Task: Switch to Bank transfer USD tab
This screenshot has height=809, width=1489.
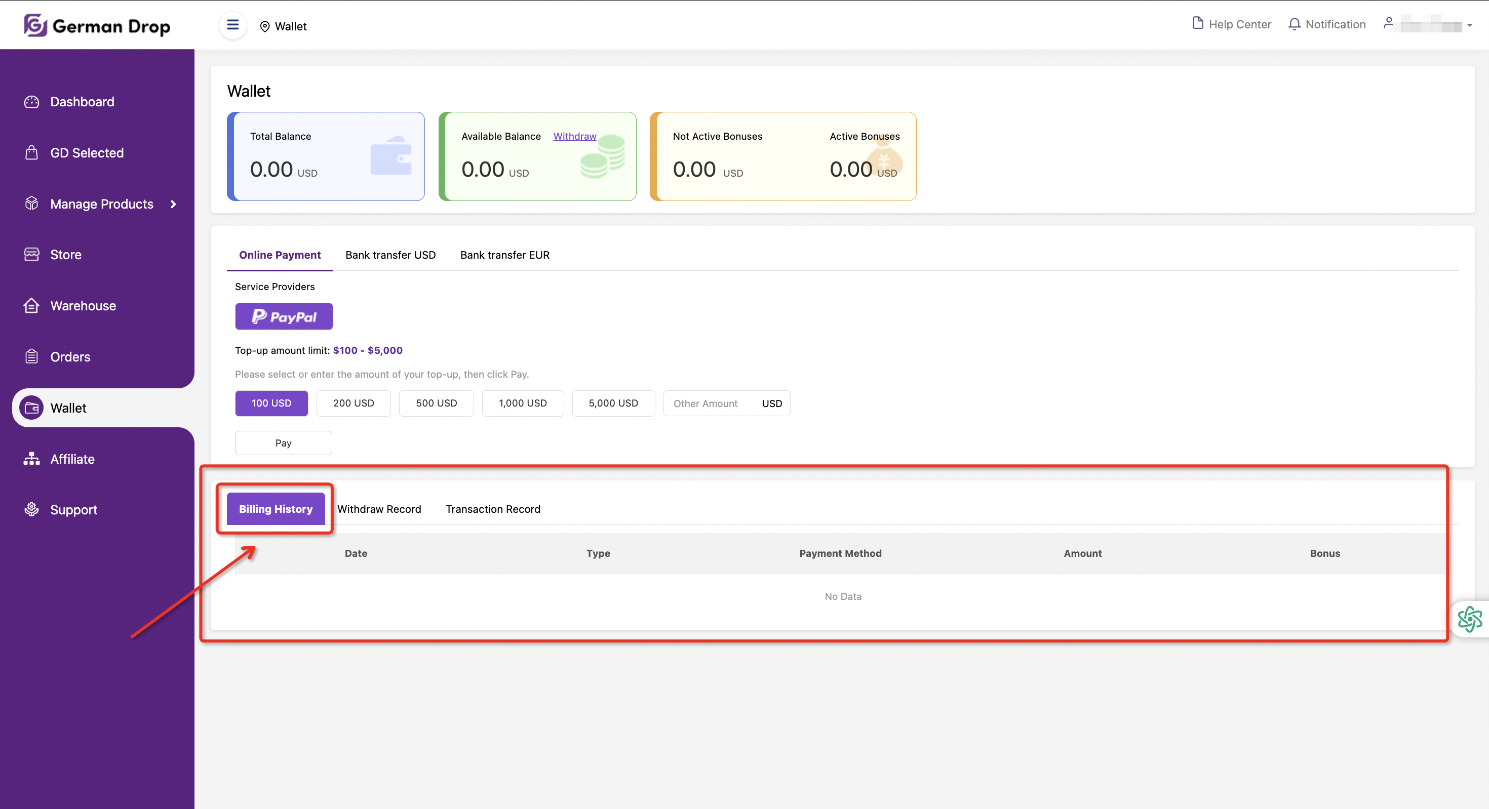Action: coord(390,255)
